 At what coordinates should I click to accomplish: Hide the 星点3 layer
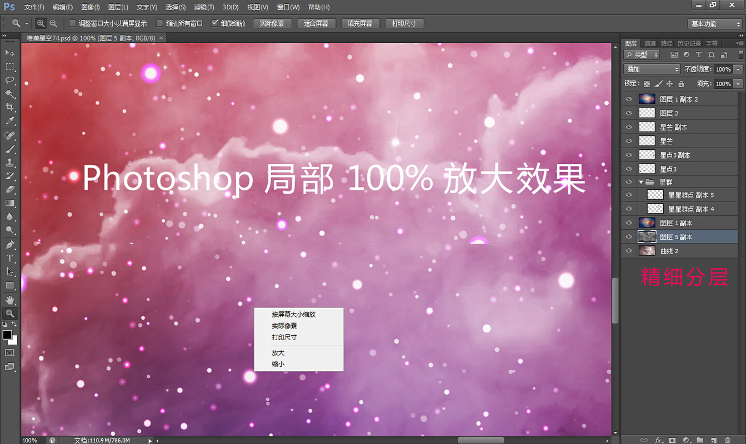point(629,169)
